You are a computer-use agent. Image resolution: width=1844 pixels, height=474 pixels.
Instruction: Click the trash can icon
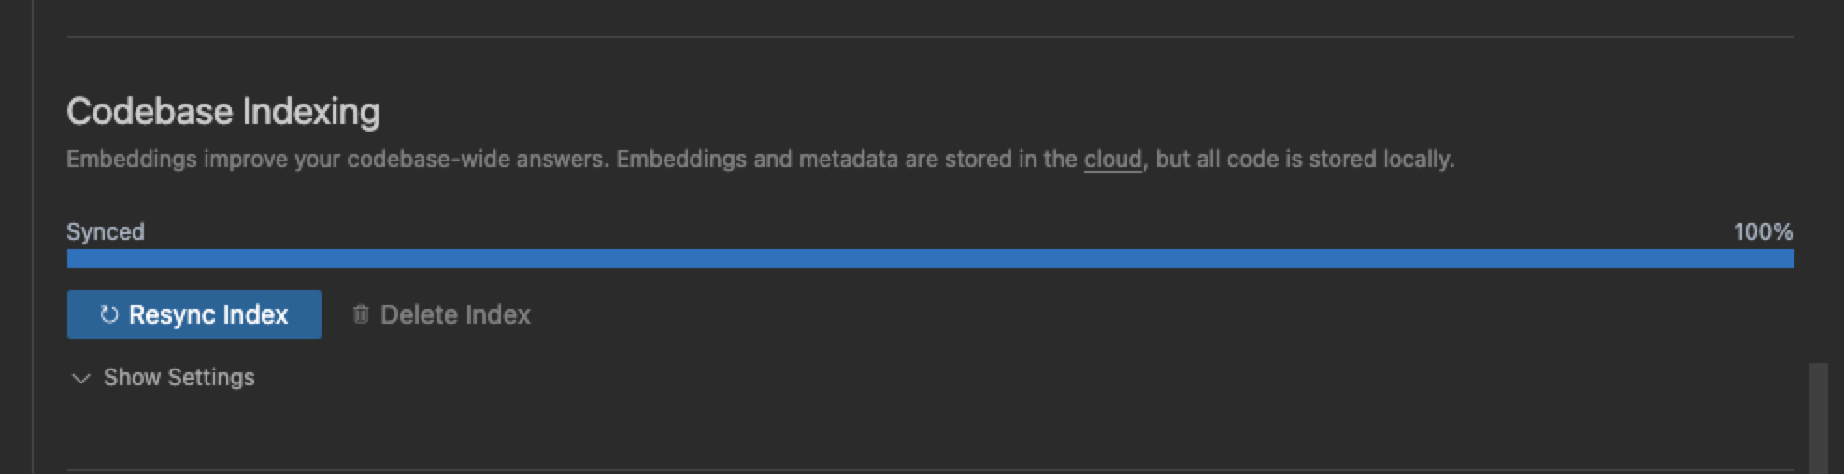point(361,314)
